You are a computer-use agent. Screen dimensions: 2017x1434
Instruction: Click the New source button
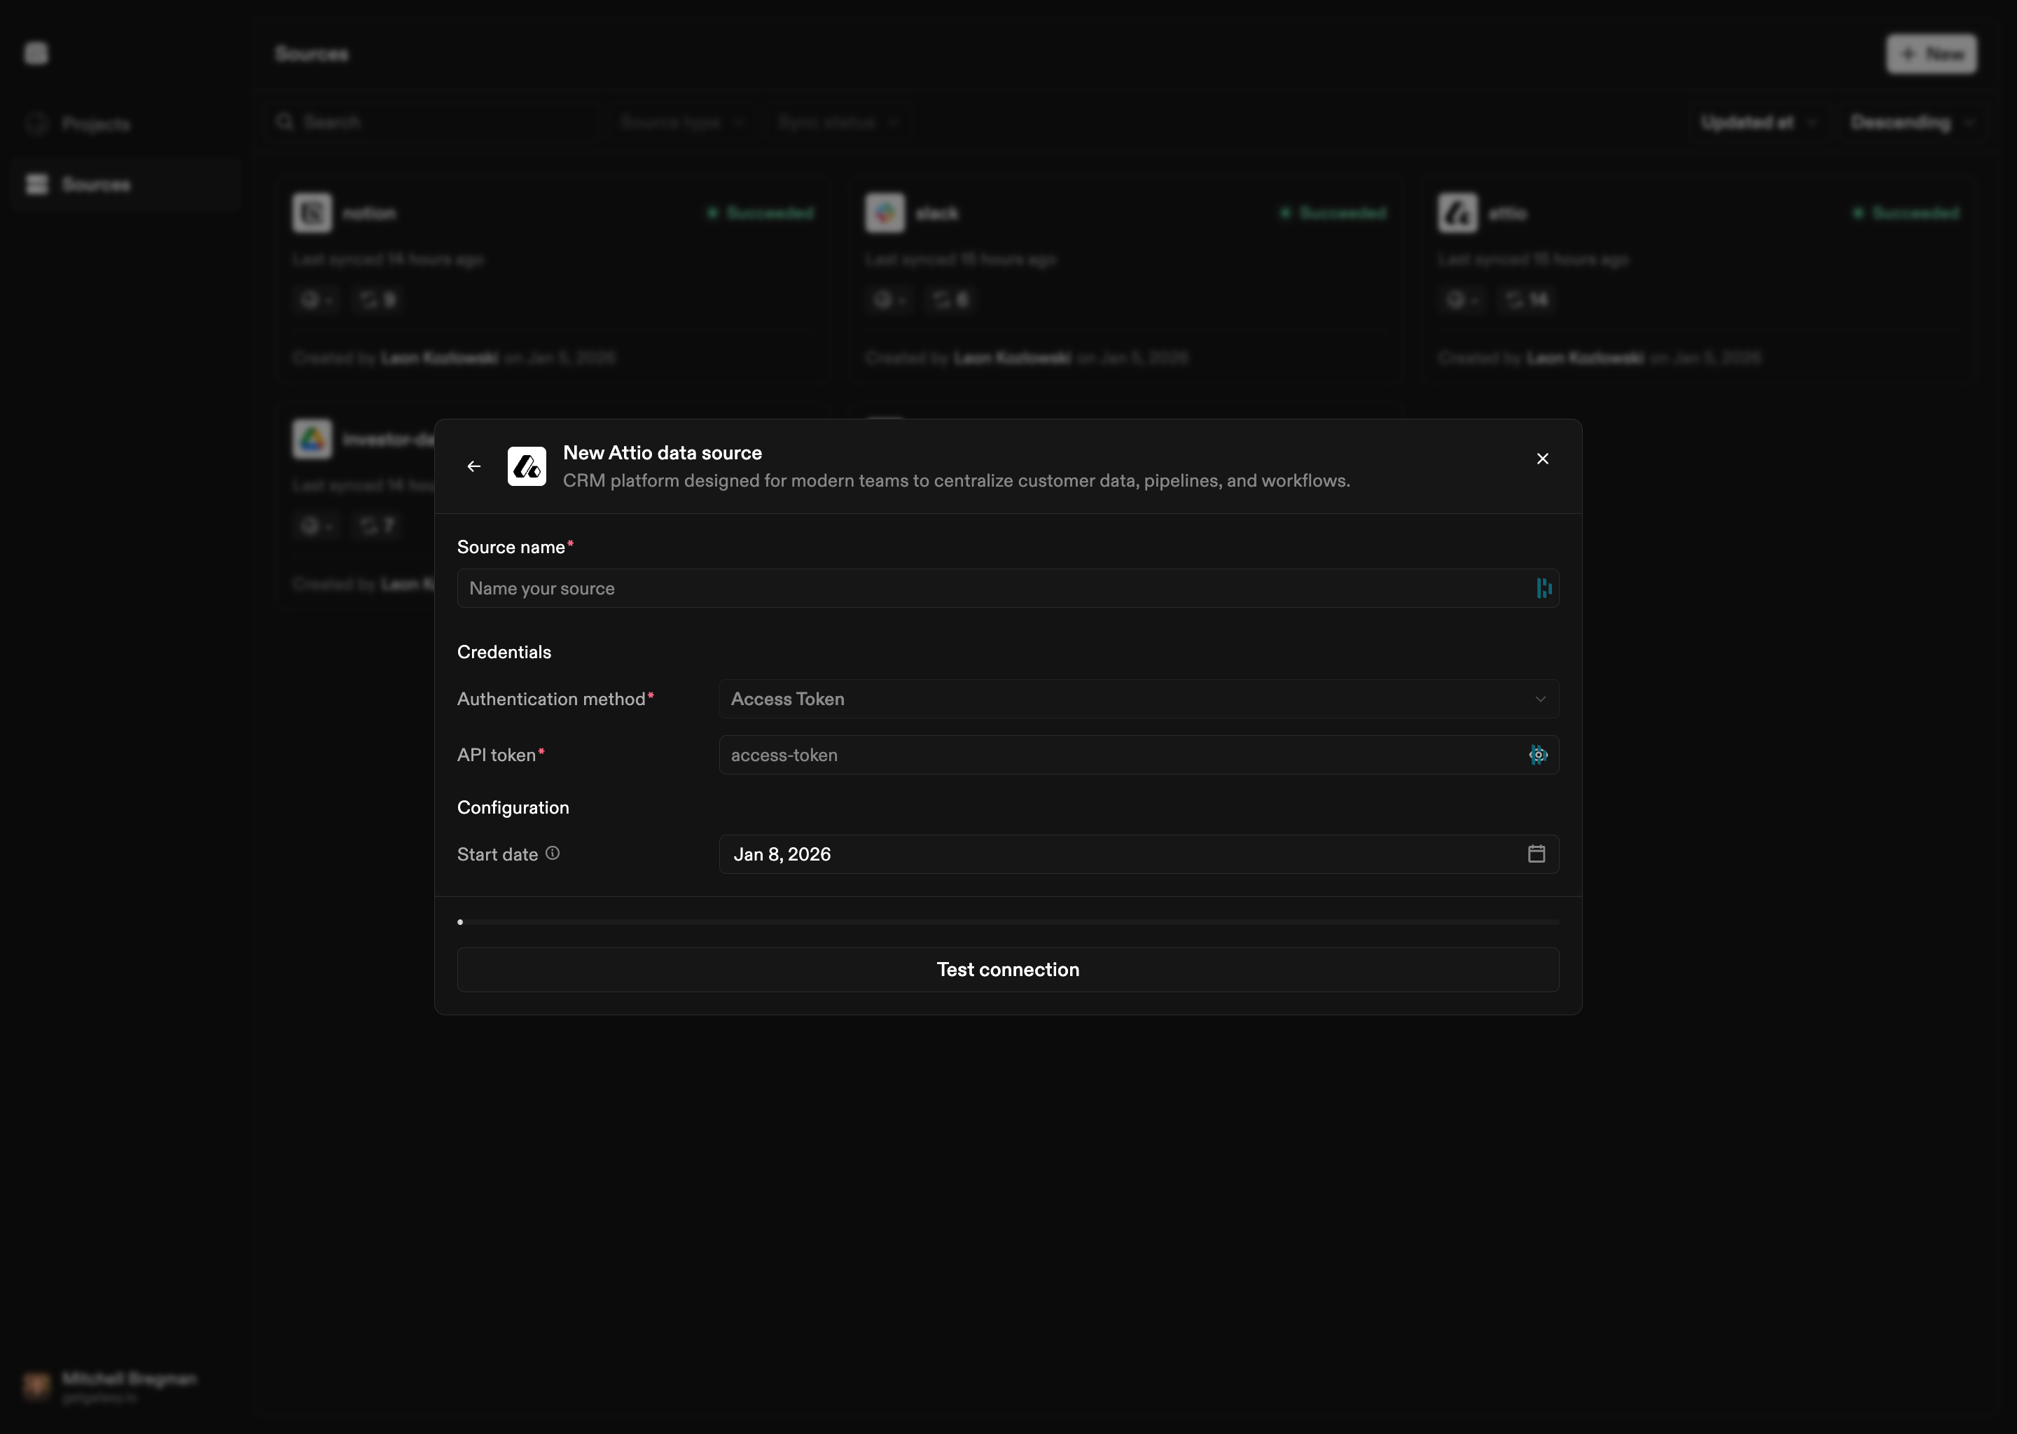pyautogui.click(x=1932, y=54)
